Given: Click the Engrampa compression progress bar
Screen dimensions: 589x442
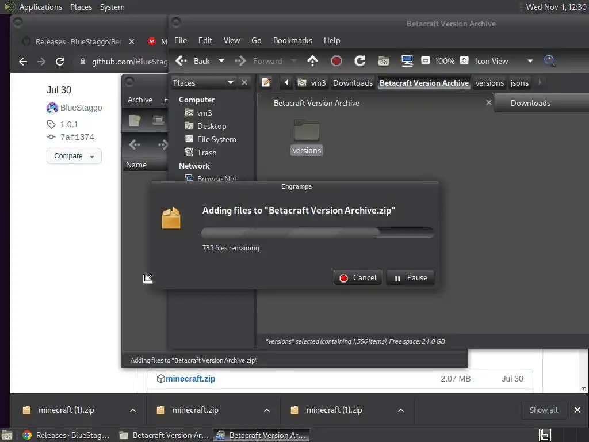Looking at the screenshot, I should click(318, 233).
